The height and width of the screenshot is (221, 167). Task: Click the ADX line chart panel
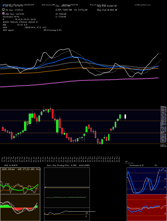tap(20, 181)
